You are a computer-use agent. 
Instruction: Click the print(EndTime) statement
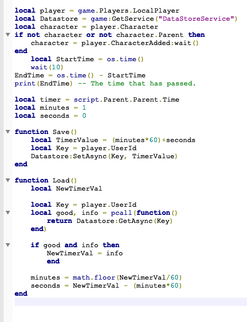43,83
